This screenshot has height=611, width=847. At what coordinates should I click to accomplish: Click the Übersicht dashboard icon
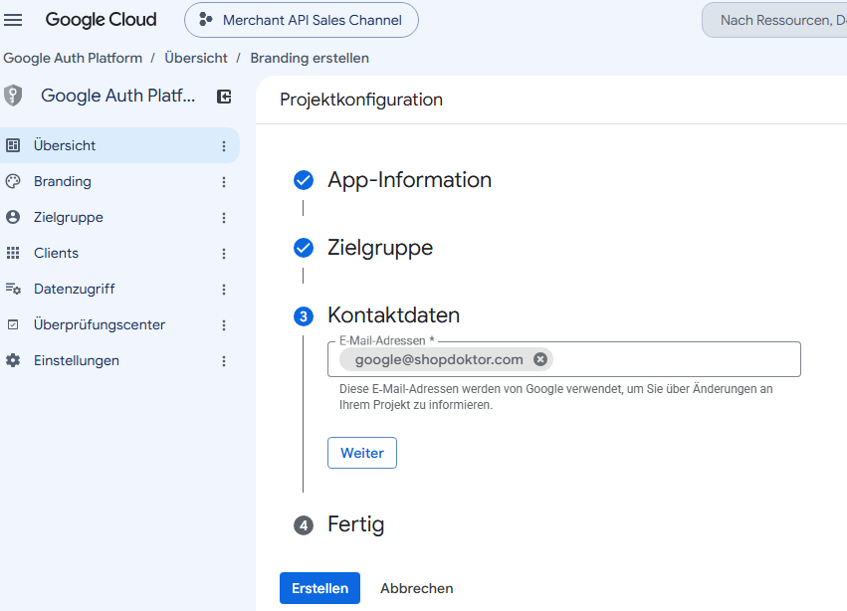13,145
